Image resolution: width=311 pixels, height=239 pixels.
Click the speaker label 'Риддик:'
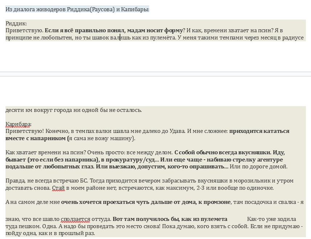tap(16, 24)
